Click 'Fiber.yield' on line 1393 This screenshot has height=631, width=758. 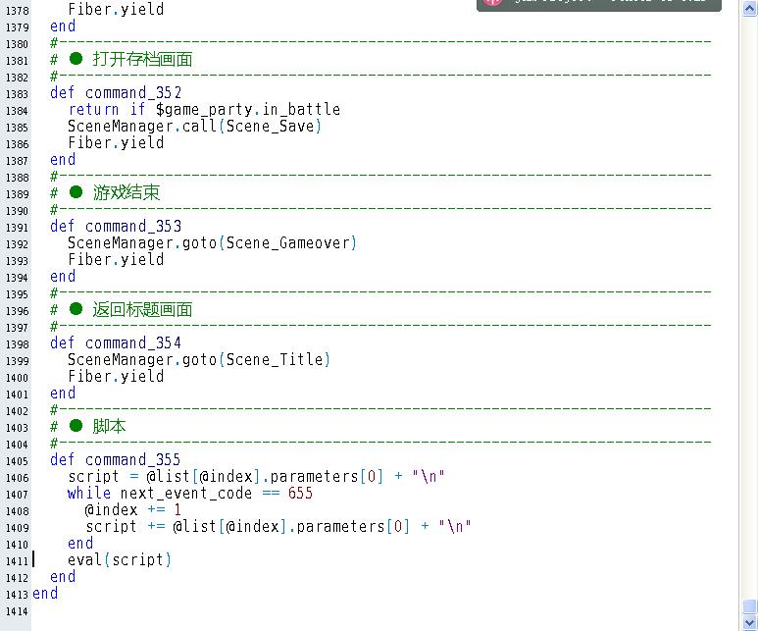pyautogui.click(x=116, y=260)
